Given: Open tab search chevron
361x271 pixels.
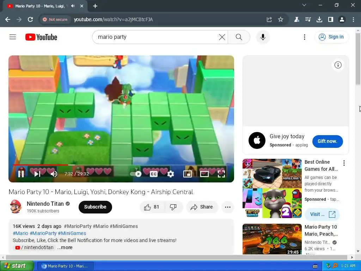Looking at the screenshot, I should tap(304, 5).
